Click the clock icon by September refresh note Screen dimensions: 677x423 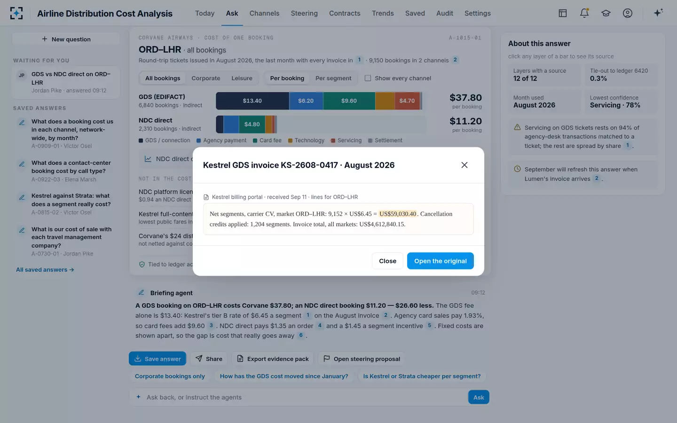click(x=517, y=169)
